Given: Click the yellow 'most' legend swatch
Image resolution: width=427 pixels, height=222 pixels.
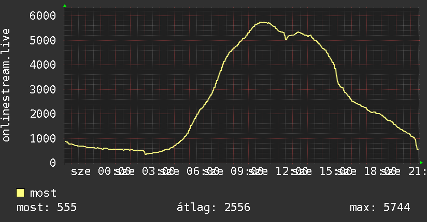Looking at the screenshot, I should 20,193.
